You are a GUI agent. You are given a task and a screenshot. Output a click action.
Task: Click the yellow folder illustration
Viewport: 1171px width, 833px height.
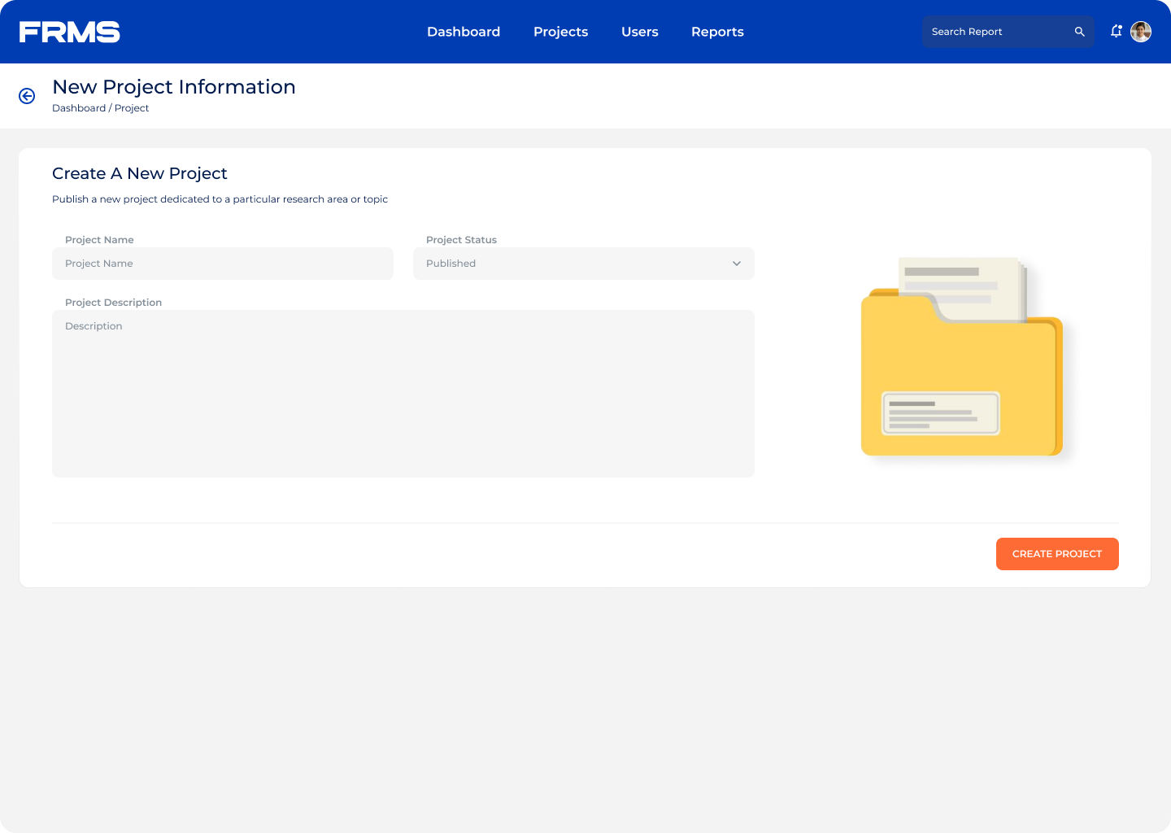click(961, 358)
